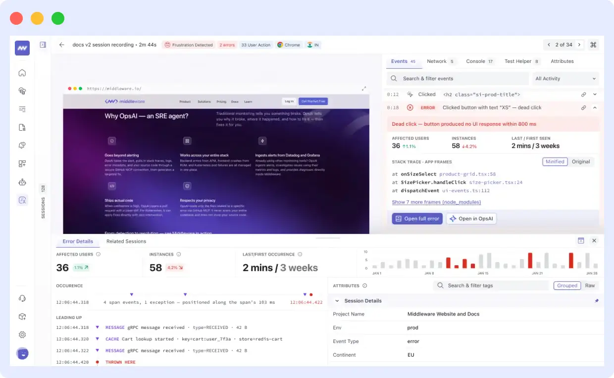Click the info icon next to INSTANCES
Viewport: 614px width, 378px height.
[x=179, y=254]
